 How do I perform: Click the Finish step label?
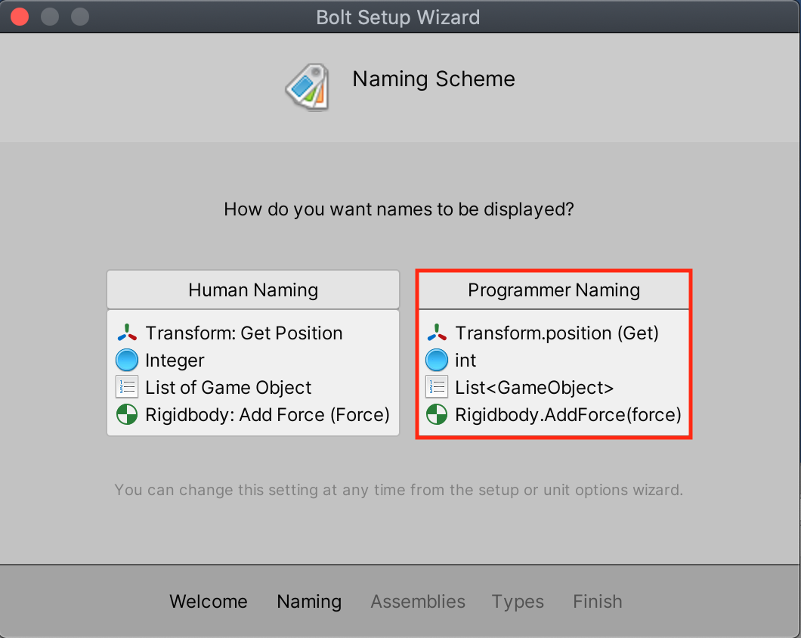(x=597, y=602)
